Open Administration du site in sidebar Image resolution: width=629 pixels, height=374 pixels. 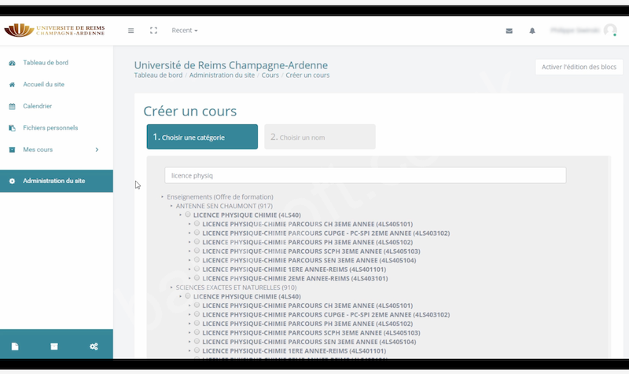pyautogui.click(x=56, y=181)
